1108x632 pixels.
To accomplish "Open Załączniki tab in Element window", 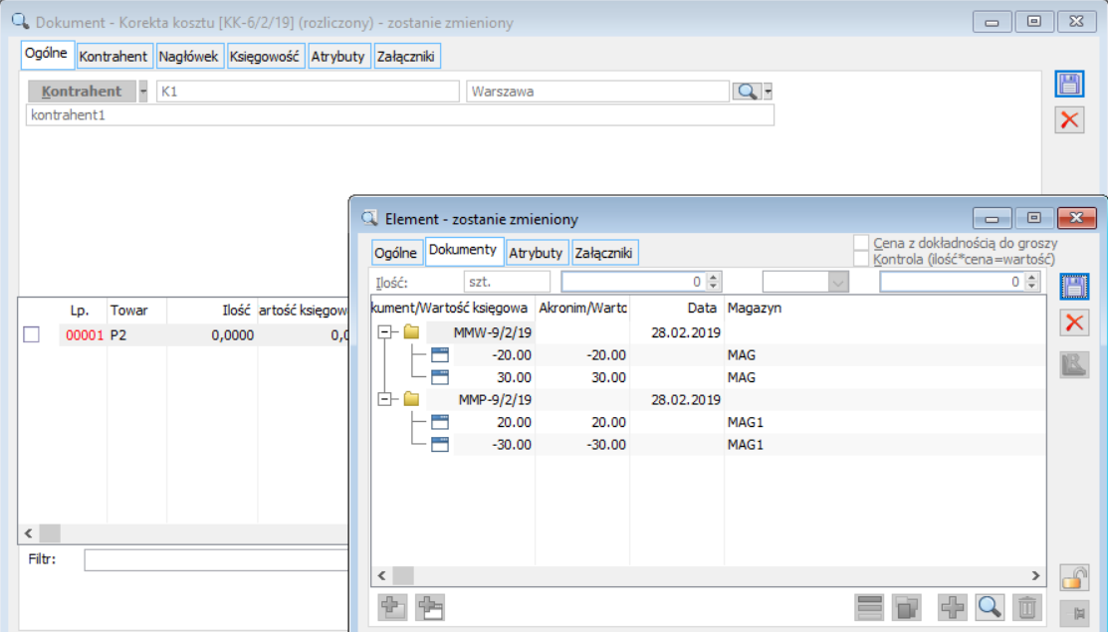I will [x=603, y=253].
